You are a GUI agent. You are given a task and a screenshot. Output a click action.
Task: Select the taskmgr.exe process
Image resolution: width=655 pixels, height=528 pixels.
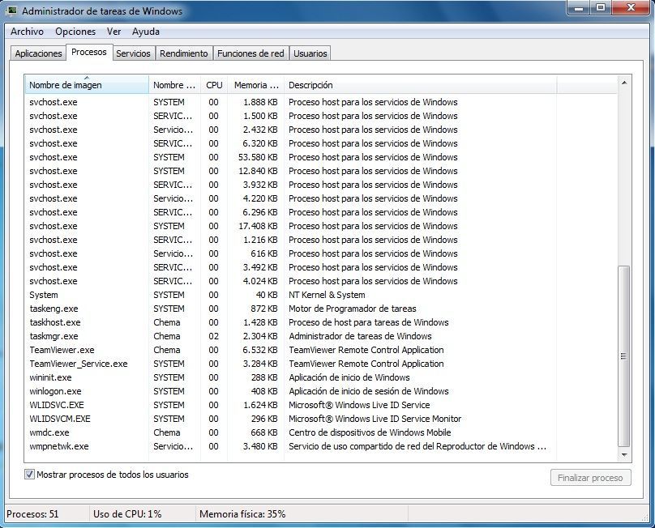coord(290,336)
